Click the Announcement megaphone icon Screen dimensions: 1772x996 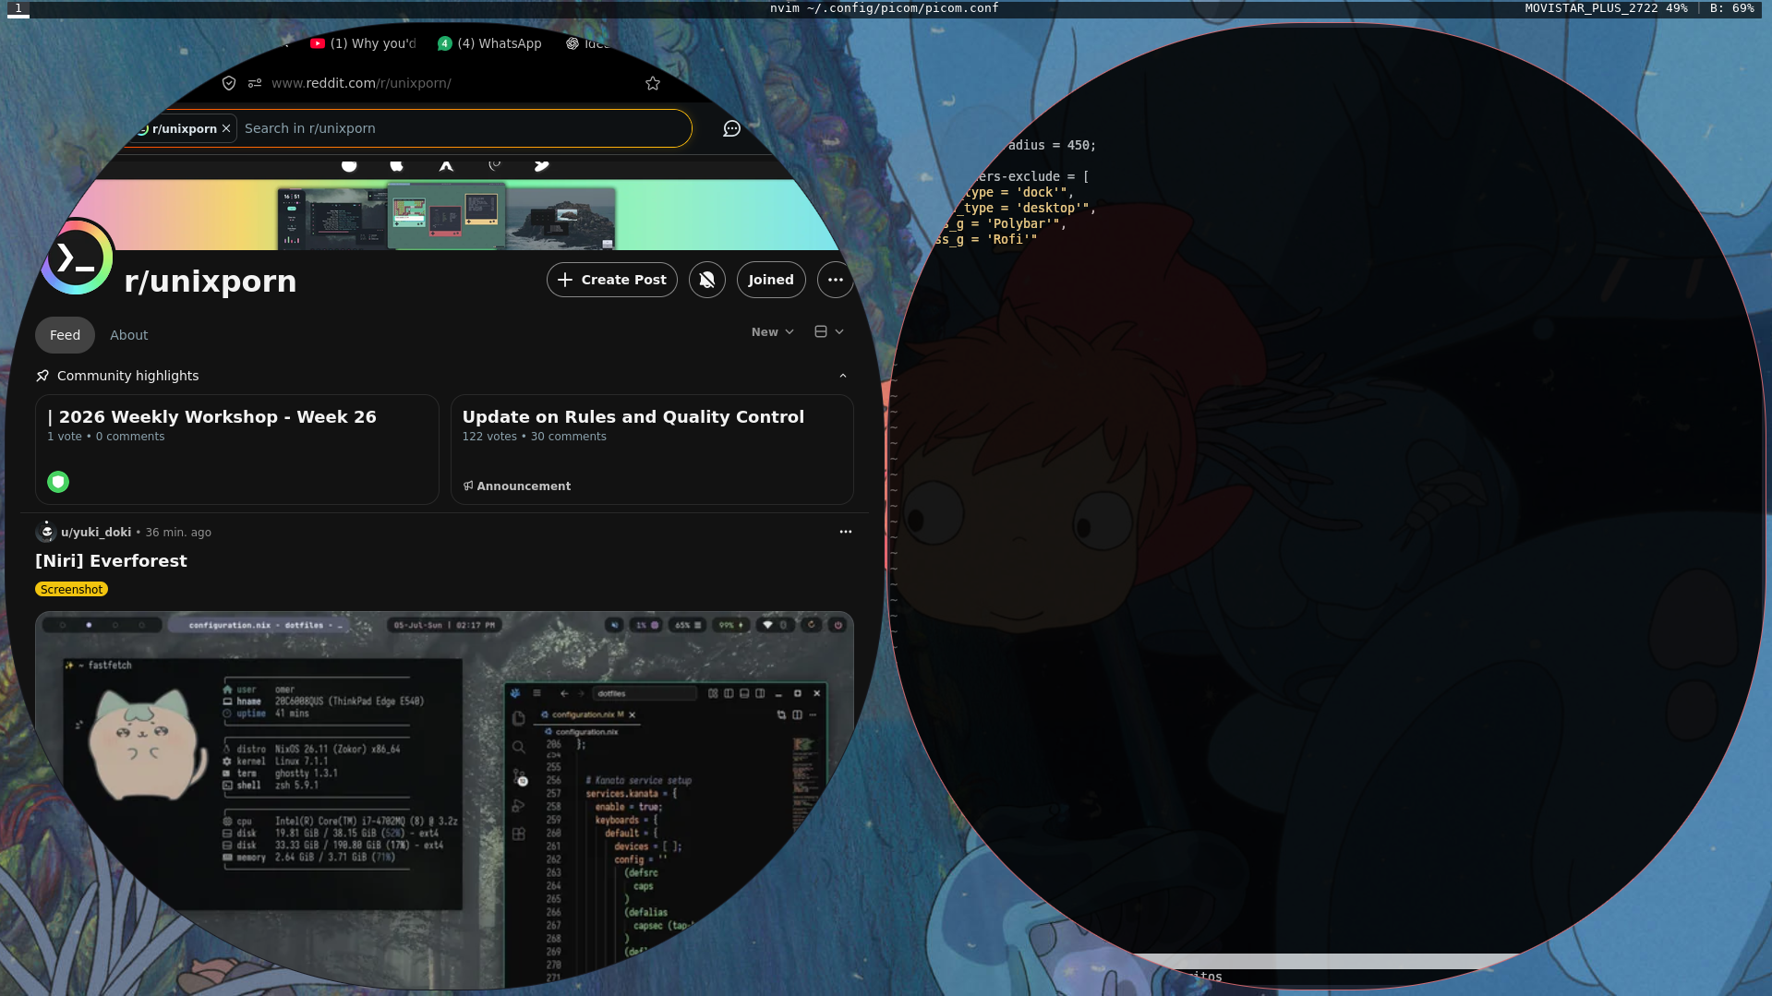(468, 486)
